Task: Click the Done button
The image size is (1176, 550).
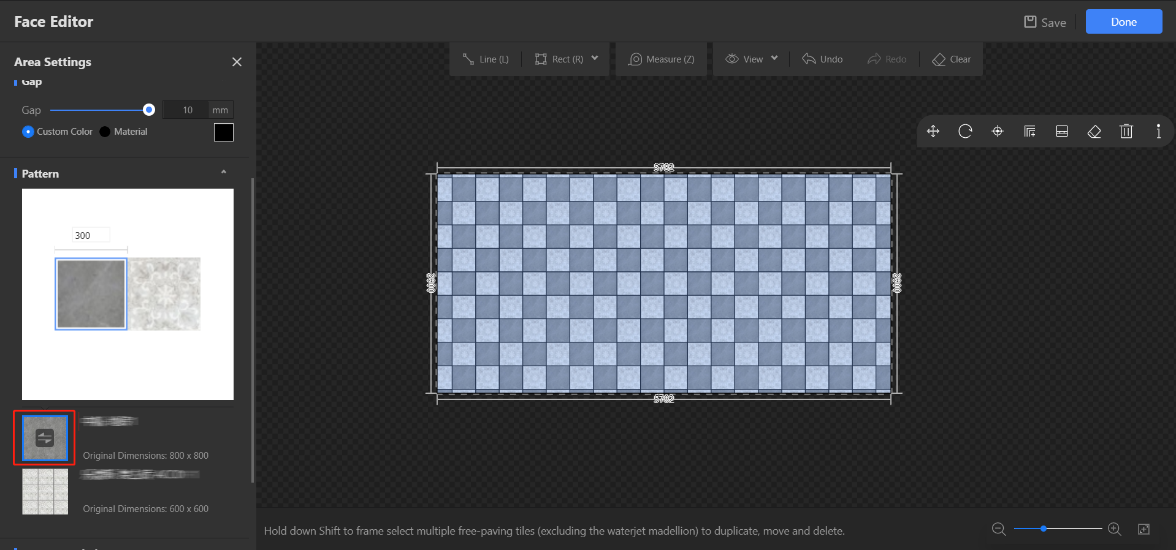Action: pyautogui.click(x=1123, y=22)
